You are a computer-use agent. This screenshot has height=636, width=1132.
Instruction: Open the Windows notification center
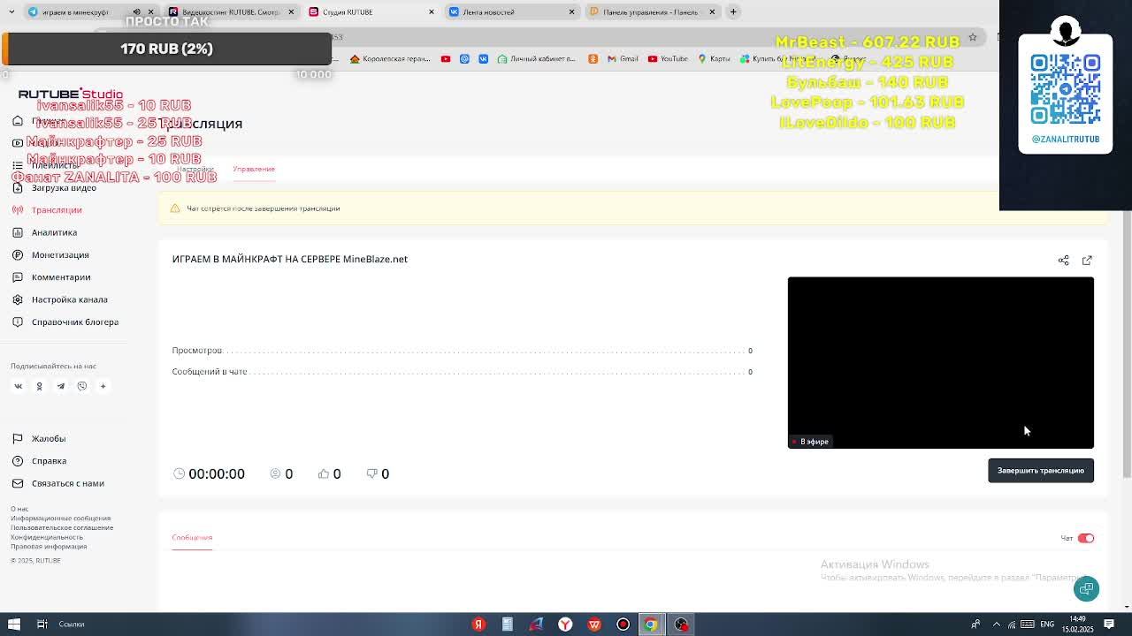point(1109,625)
